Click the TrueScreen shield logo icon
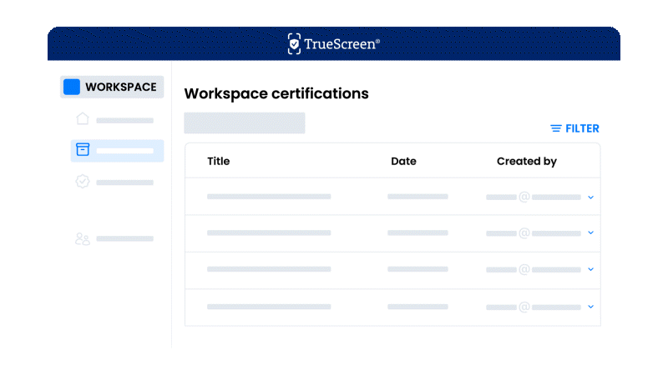Image resolution: width=668 pixels, height=375 pixels. pos(294,44)
